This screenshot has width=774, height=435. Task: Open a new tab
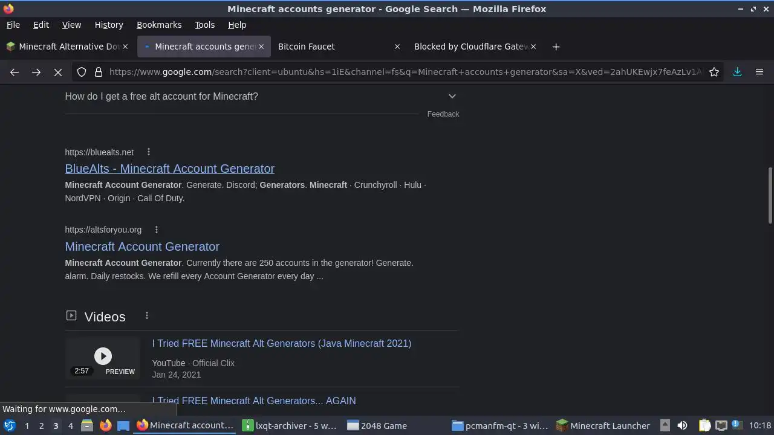[x=556, y=47]
